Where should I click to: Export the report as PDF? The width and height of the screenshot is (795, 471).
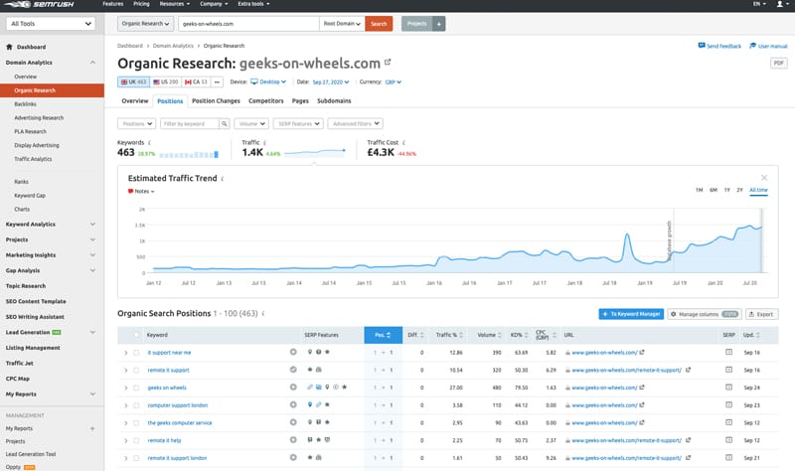click(778, 63)
